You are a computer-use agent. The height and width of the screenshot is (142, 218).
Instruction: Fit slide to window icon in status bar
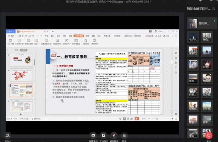(x=176, y=119)
